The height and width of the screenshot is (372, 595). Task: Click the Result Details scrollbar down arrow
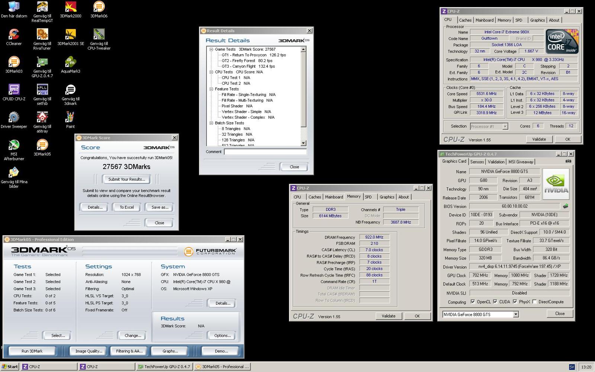click(x=303, y=143)
